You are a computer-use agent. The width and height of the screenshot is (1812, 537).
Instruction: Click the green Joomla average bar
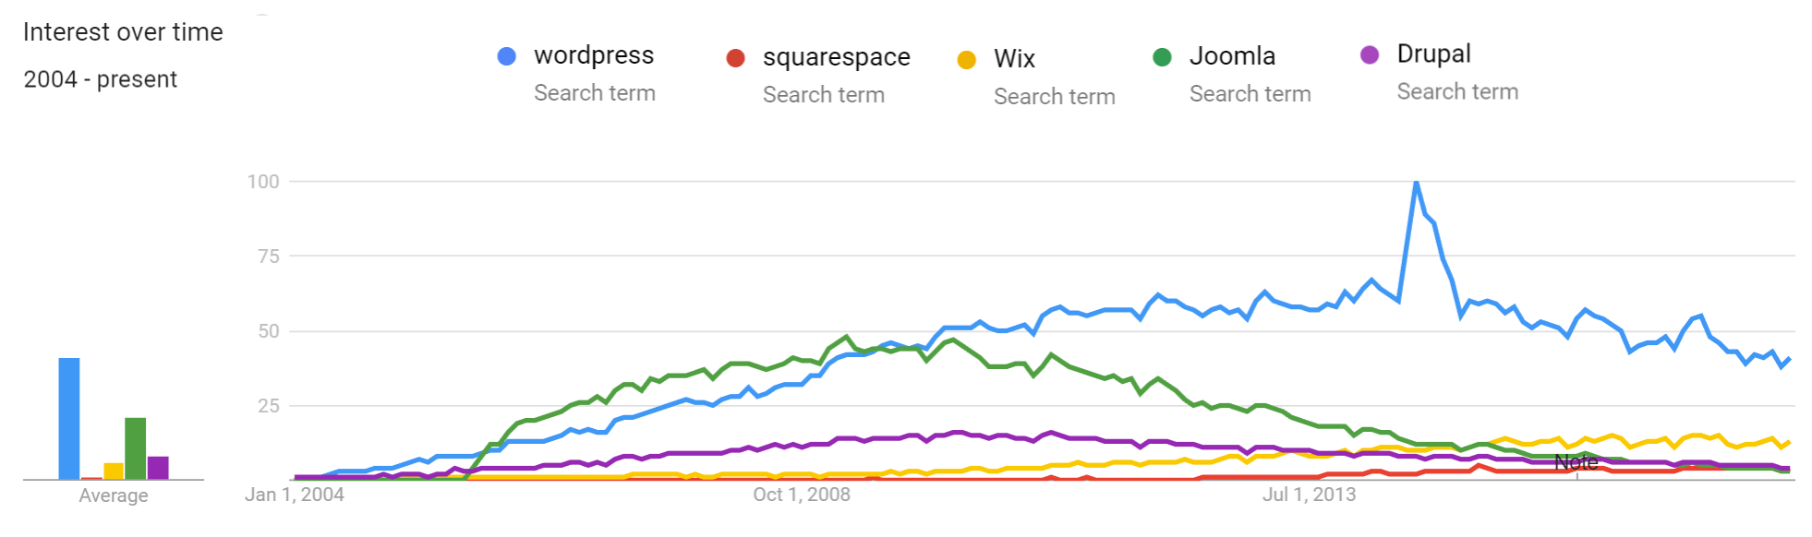[136, 448]
